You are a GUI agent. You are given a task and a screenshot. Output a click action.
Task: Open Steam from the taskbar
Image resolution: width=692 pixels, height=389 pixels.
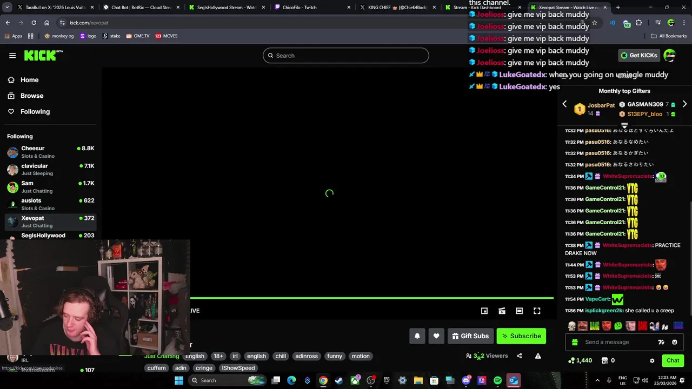click(x=338, y=380)
